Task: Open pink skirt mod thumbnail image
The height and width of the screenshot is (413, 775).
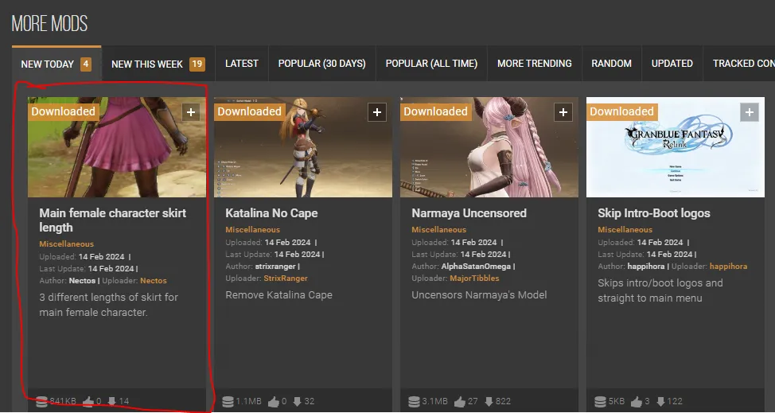Action: (117, 147)
